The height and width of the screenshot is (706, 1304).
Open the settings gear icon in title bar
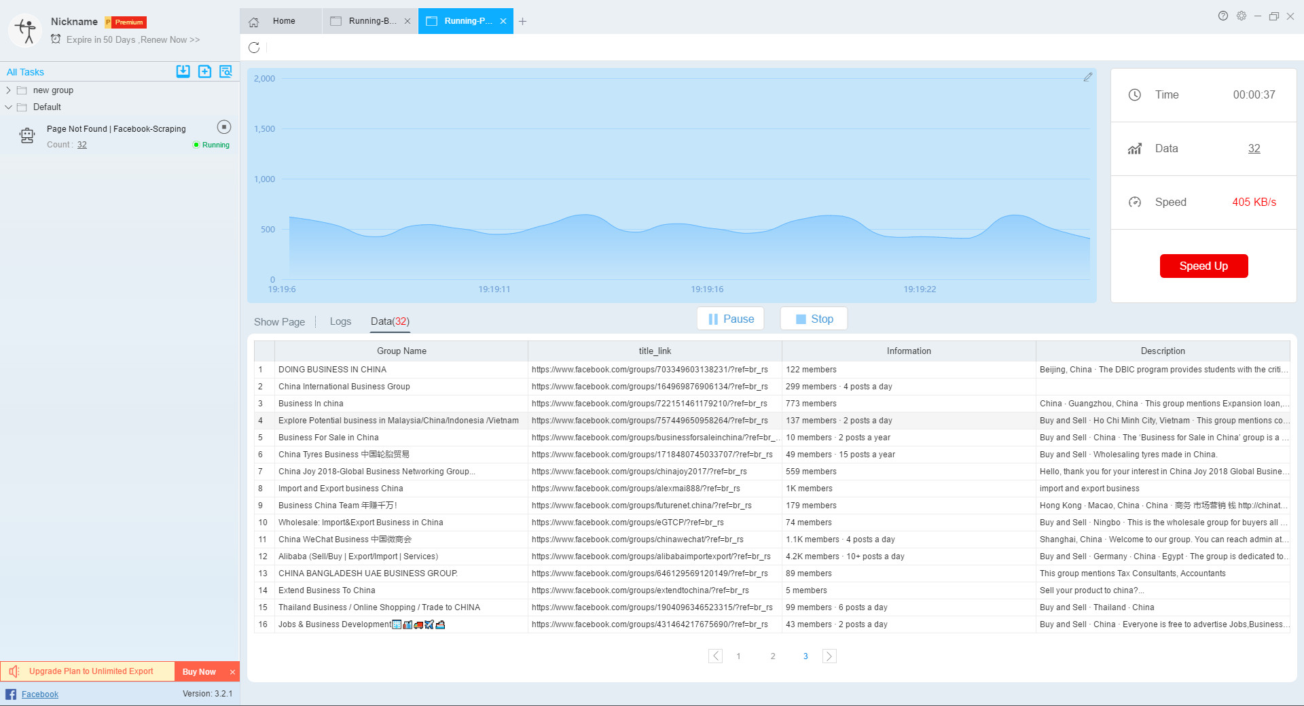click(1242, 16)
